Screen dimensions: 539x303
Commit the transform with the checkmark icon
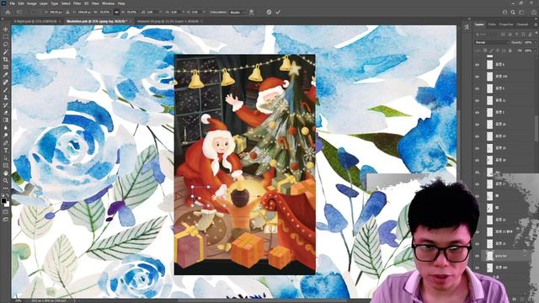point(278,12)
